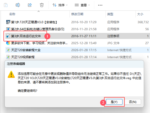Select file 第2步.64位系统[右键以管理员身份运行]
Image resolution: width=150 pixels, height=113 pixels.
point(37,29)
